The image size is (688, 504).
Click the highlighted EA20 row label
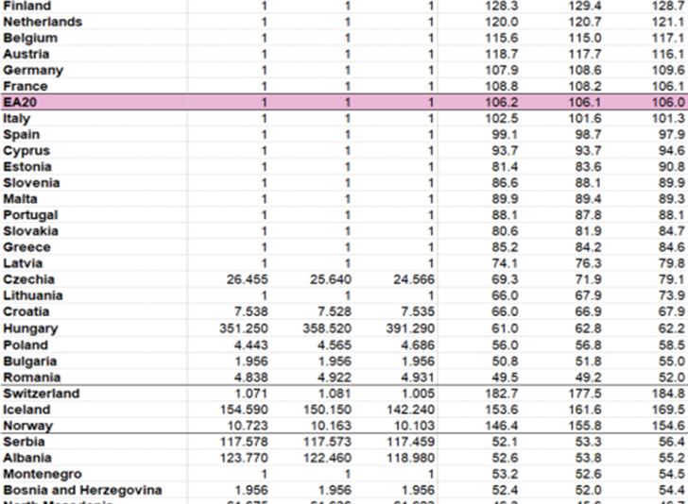(x=20, y=103)
